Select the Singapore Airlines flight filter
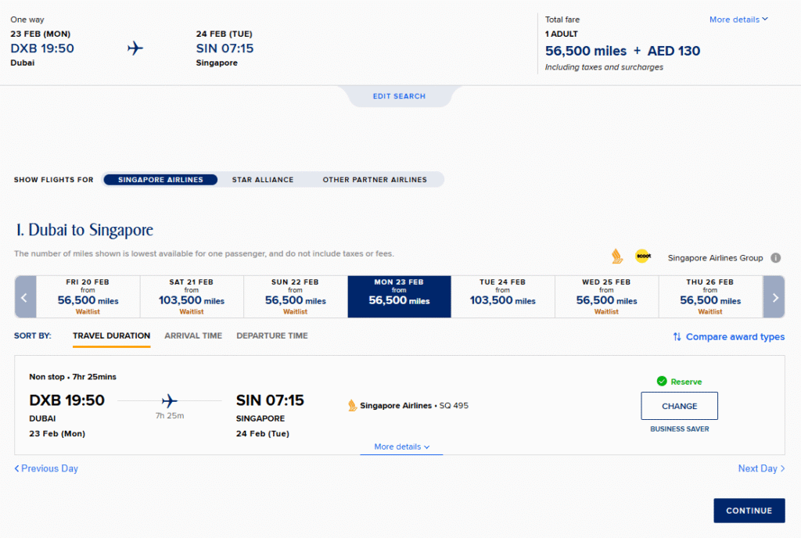This screenshot has width=801, height=538. tap(160, 180)
